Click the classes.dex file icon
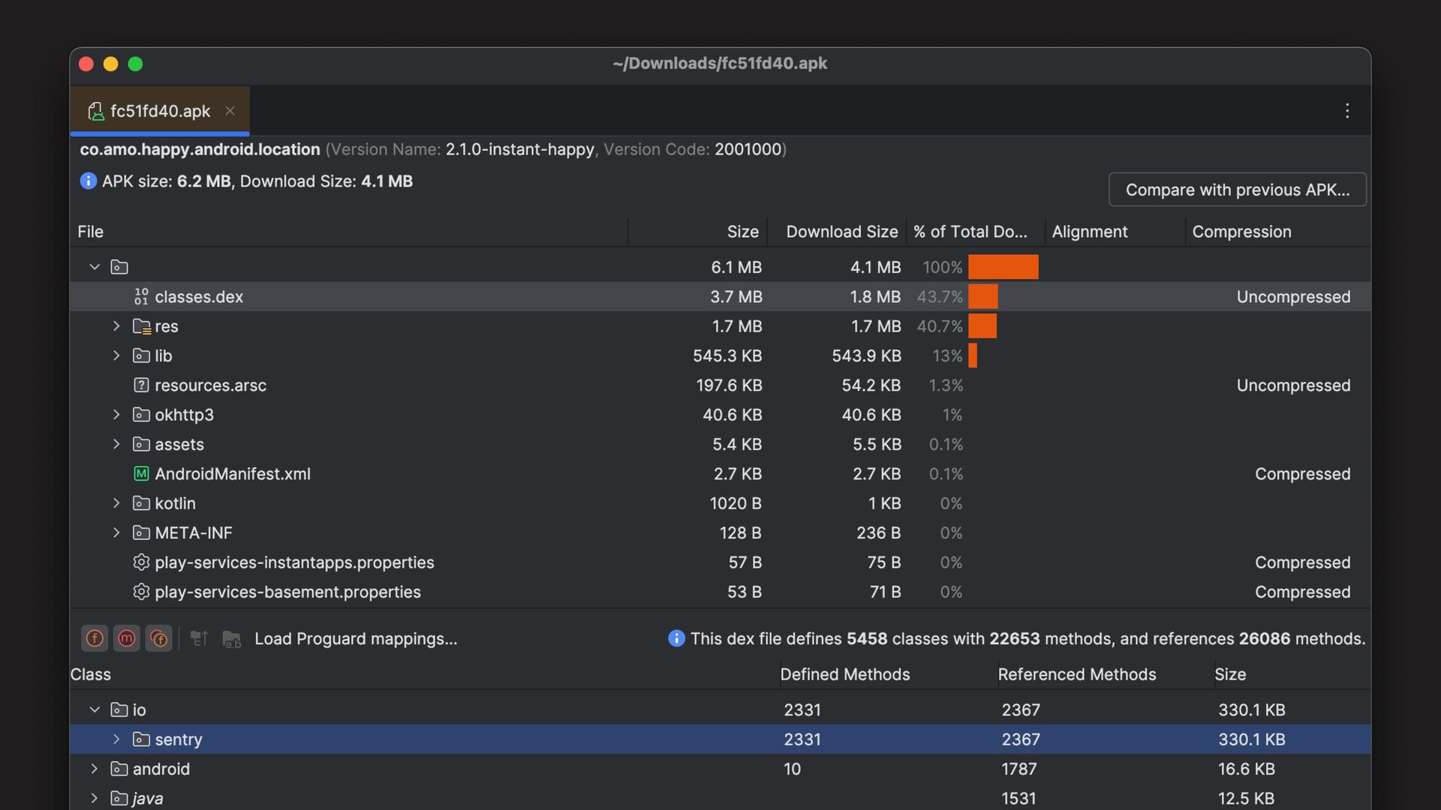1441x810 pixels. pos(141,297)
